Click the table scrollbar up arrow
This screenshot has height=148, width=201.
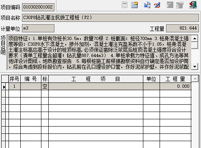tap(195, 78)
